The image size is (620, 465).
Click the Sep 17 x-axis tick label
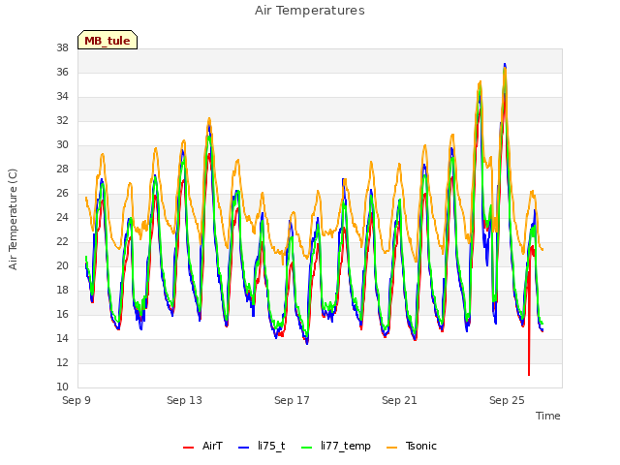tap(292, 400)
